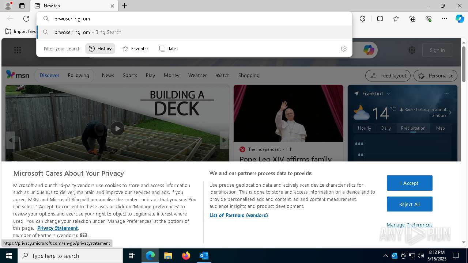Open the Shopping section

[x=249, y=75]
